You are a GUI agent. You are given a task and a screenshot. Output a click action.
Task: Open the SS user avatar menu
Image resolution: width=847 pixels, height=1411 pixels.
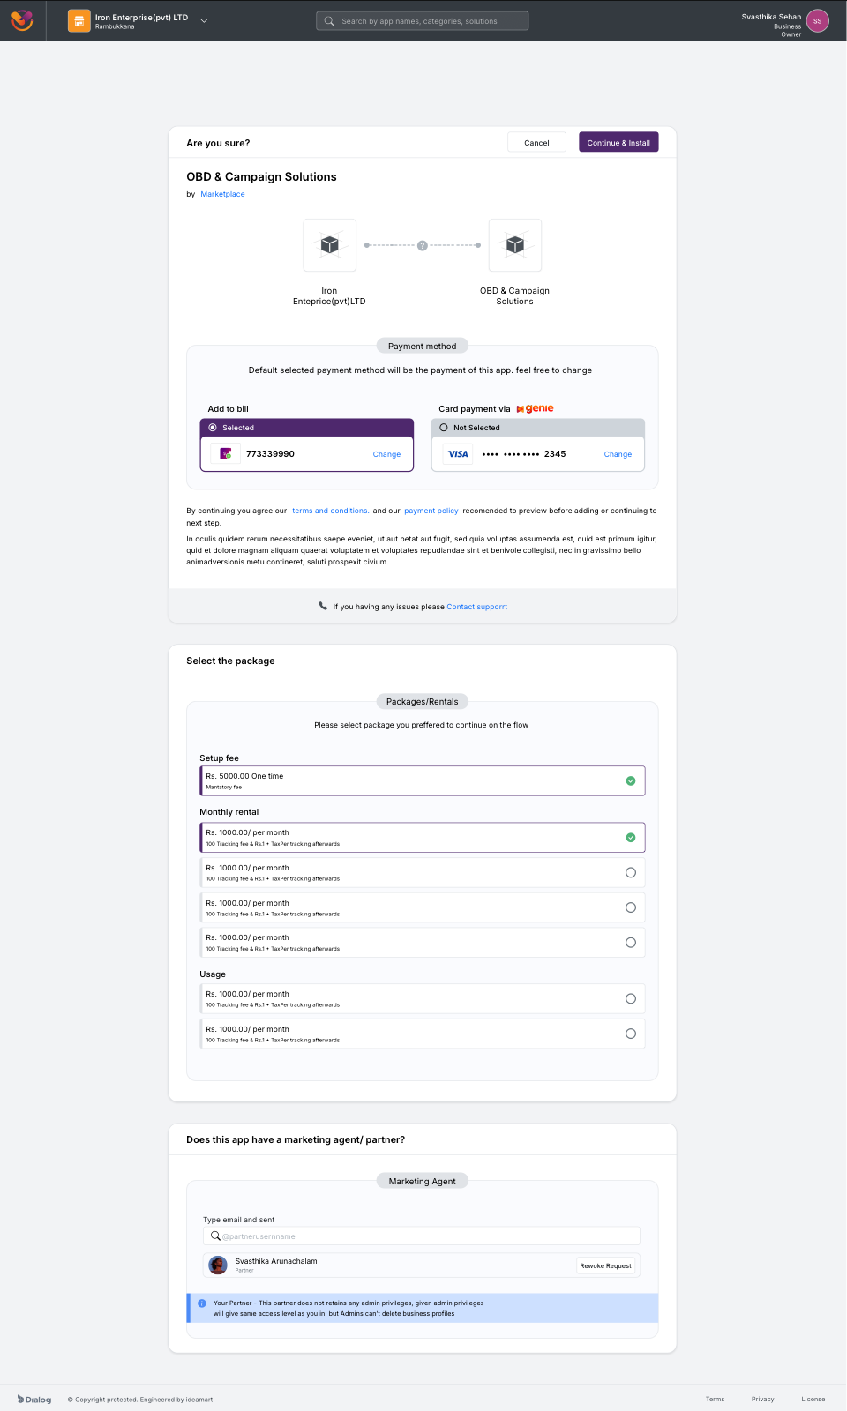pos(818,20)
